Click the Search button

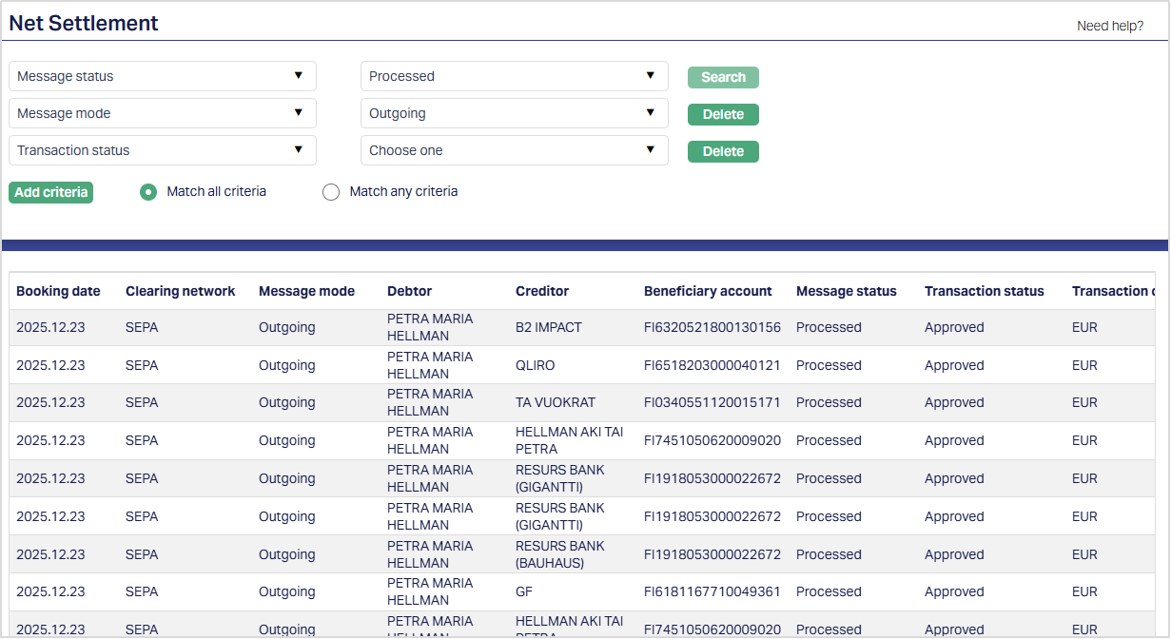tap(723, 77)
